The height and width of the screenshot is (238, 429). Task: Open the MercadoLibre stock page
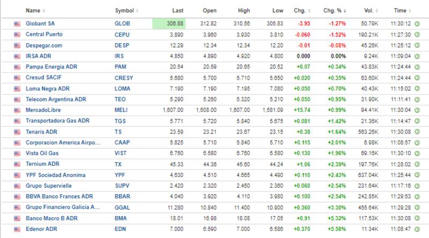(44, 110)
